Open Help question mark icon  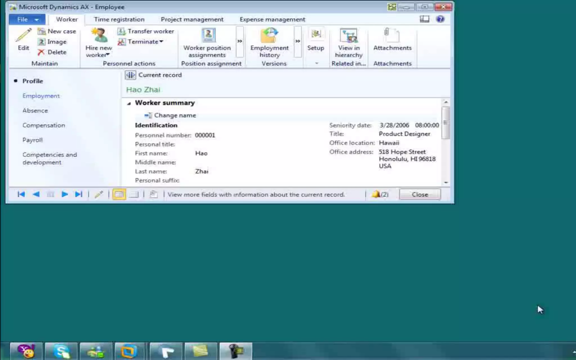[x=440, y=19]
